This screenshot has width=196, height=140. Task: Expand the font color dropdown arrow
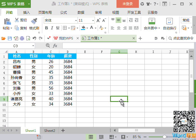click(x=96, y=28)
